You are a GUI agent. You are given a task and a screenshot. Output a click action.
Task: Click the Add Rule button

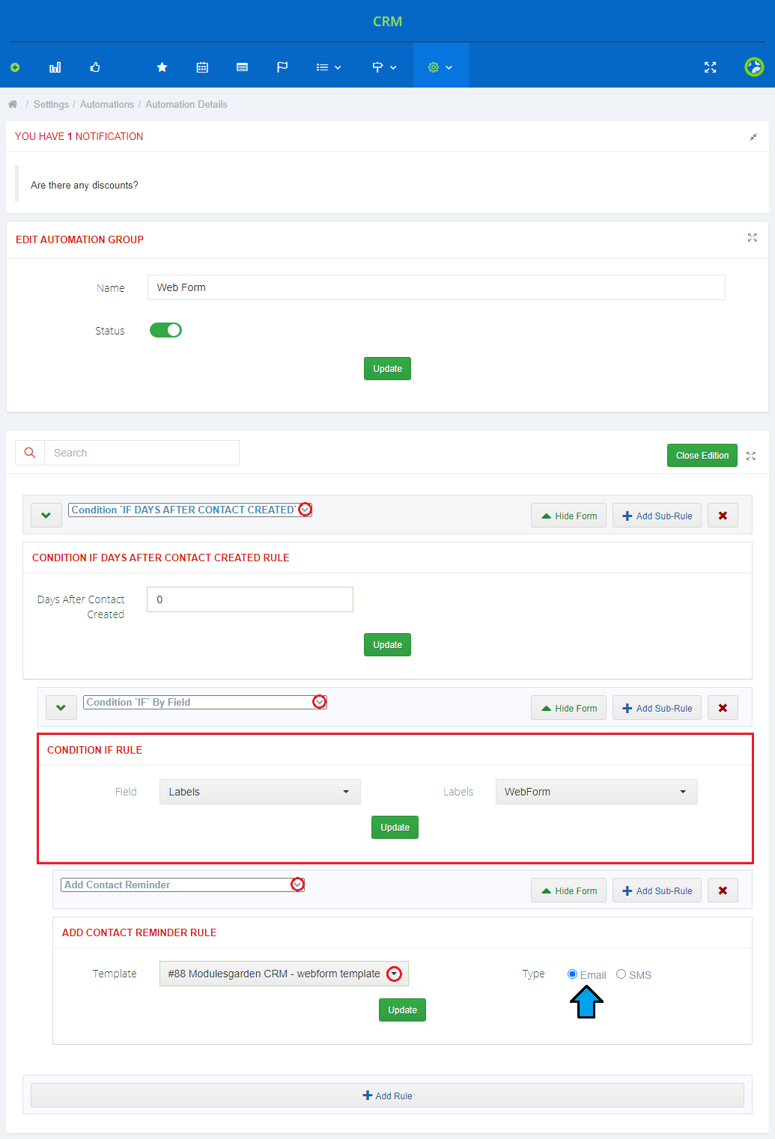pos(387,1096)
